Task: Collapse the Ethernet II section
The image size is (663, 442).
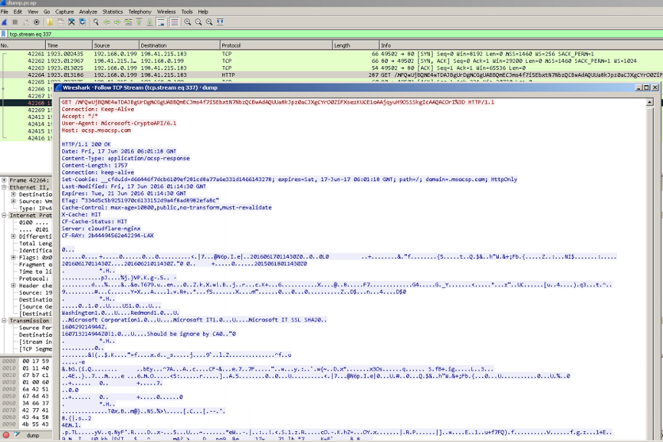Action: pos(3,188)
